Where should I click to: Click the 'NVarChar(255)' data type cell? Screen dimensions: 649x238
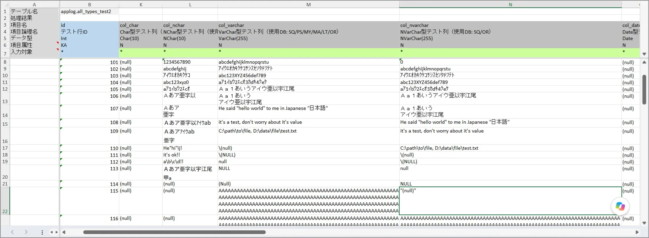click(510, 38)
